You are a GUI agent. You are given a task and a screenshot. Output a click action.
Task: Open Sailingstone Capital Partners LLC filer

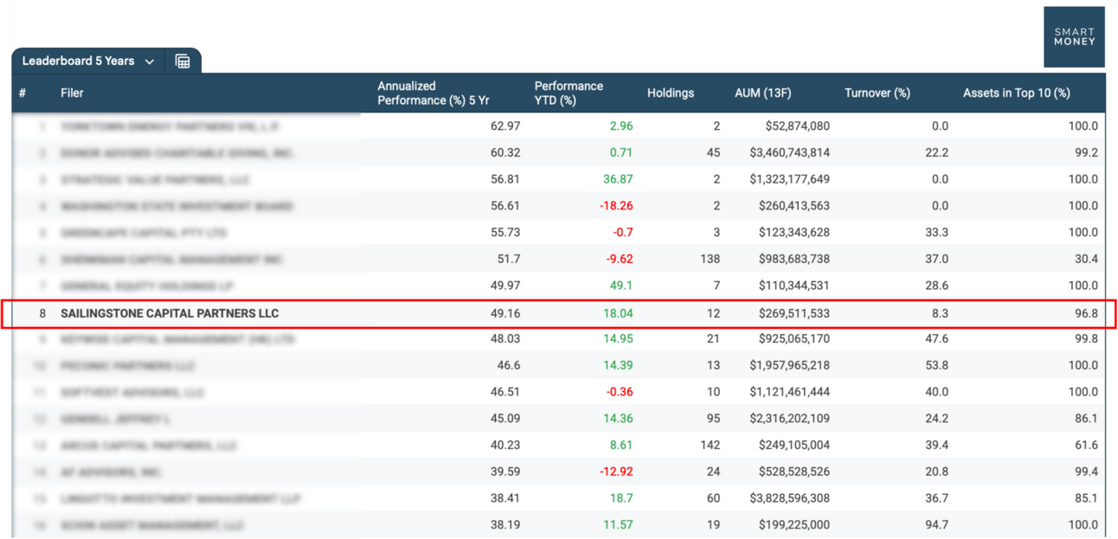coord(170,313)
